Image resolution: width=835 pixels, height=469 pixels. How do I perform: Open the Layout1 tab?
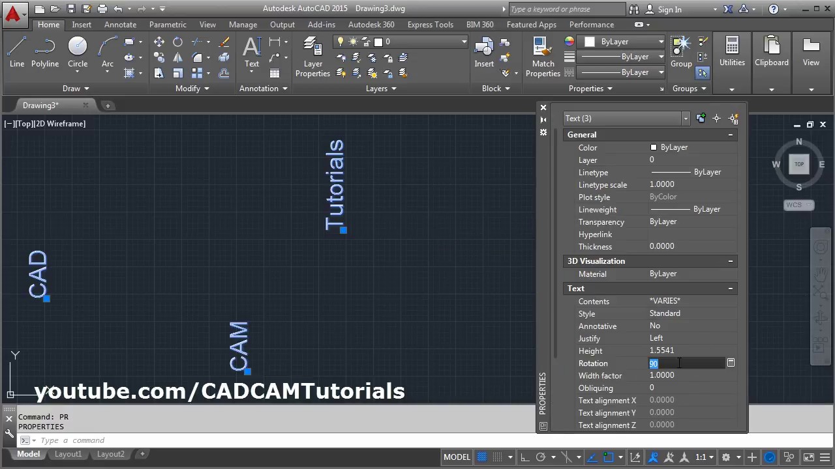[x=68, y=454]
